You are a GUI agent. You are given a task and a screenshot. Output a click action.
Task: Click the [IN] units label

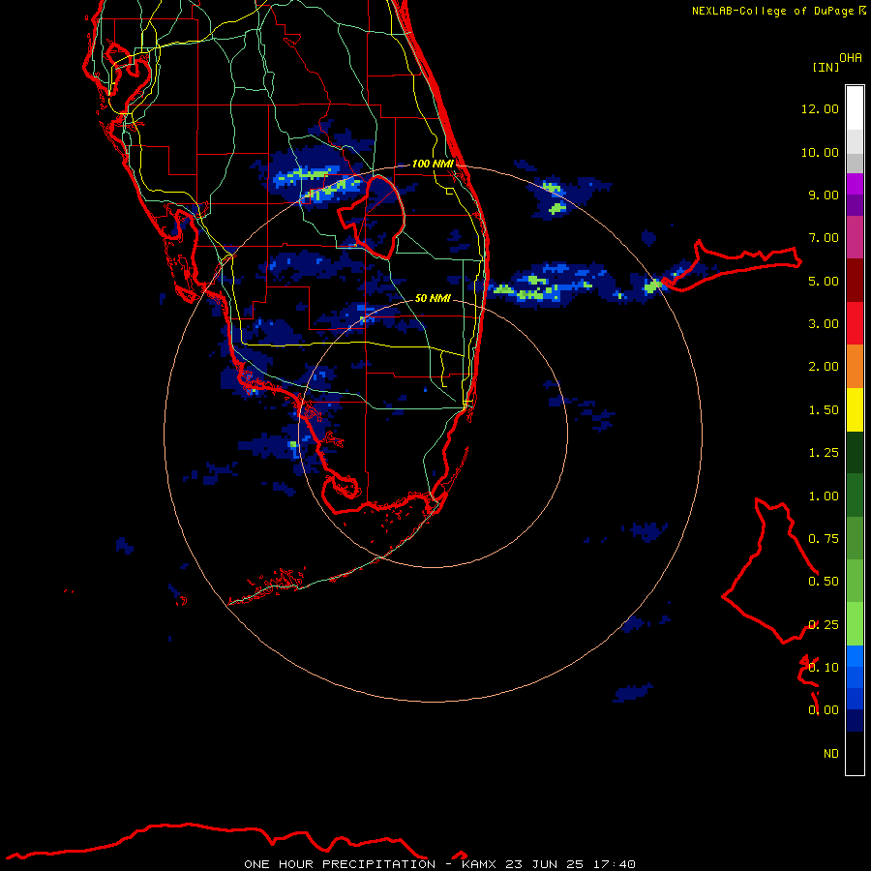coord(826,67)
